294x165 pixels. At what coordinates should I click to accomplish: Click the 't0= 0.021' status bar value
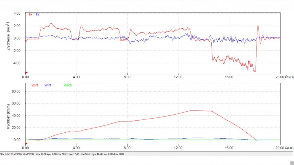pos(5,154)
